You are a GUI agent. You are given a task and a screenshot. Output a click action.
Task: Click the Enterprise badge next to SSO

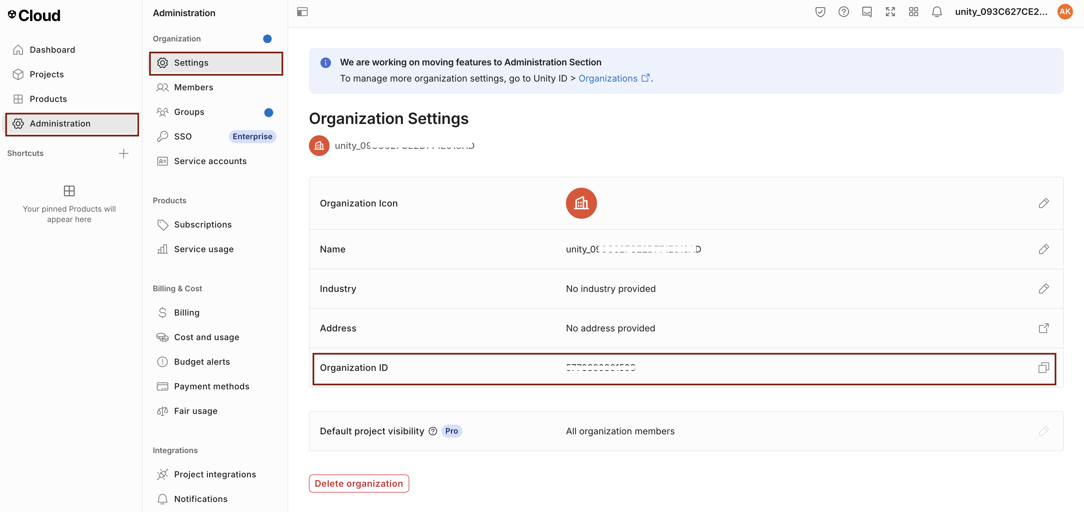coord(252,137)
